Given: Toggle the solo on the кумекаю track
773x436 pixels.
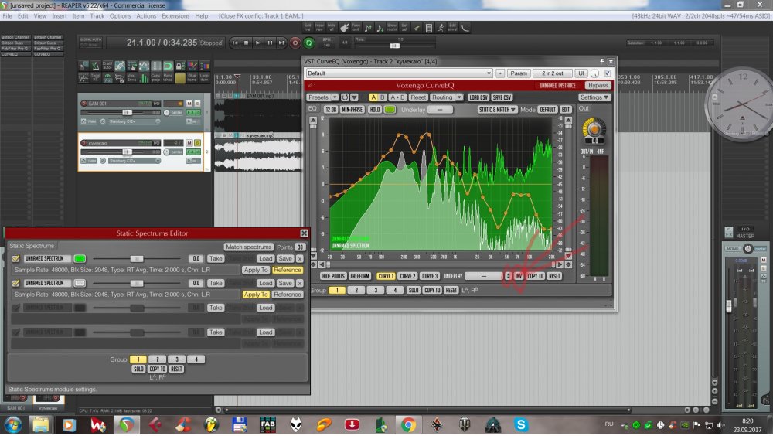Looking at the screenshot, I should point(197,143).
